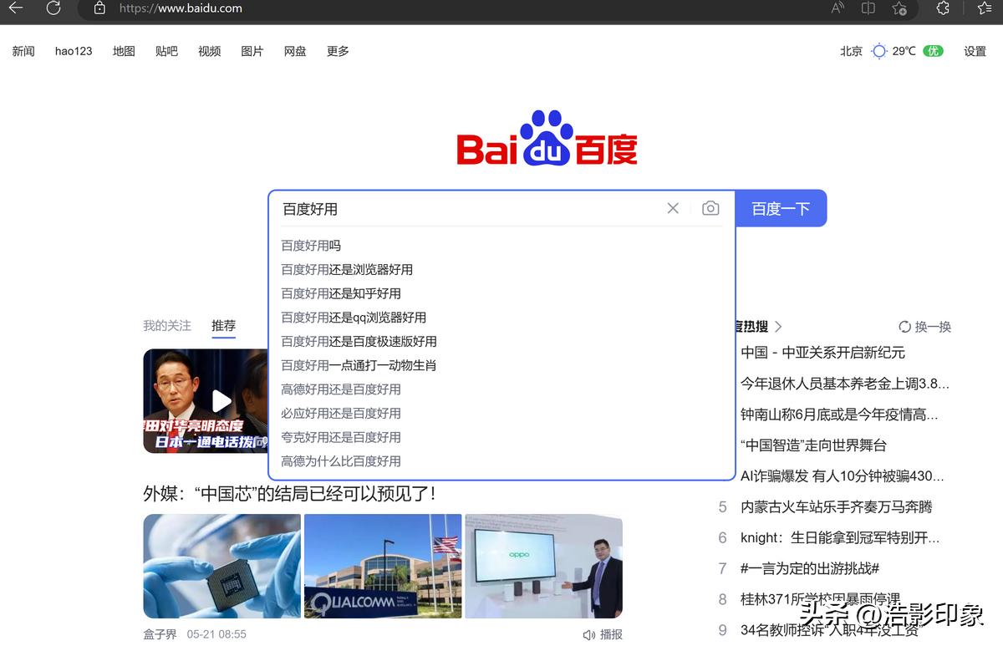Select the weather sun icon next to 北京

click(x=878, y=50)
